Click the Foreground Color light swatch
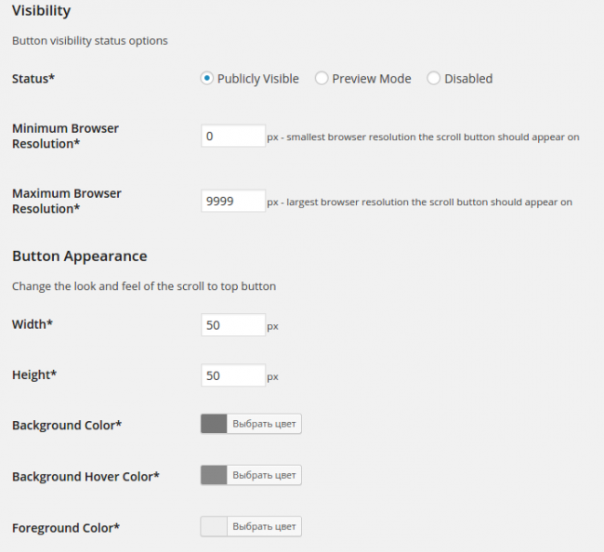 pos(215,527)
